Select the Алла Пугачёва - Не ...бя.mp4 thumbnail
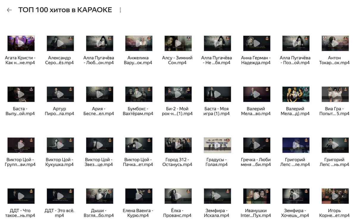Viewport: 357px width, 224px height. point(217,43)
